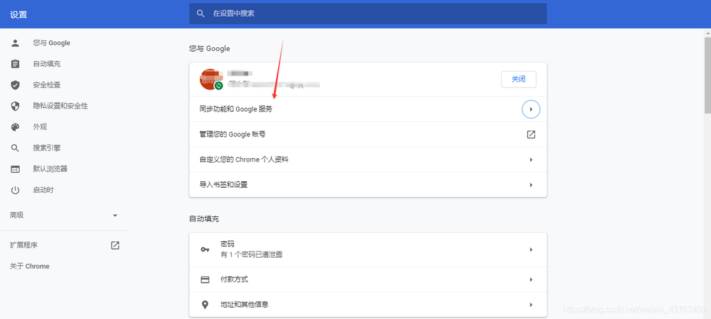The image size is (711, 319).
Task: Click the magnifier icon for 搜索引擎
Action: [15, 148]
